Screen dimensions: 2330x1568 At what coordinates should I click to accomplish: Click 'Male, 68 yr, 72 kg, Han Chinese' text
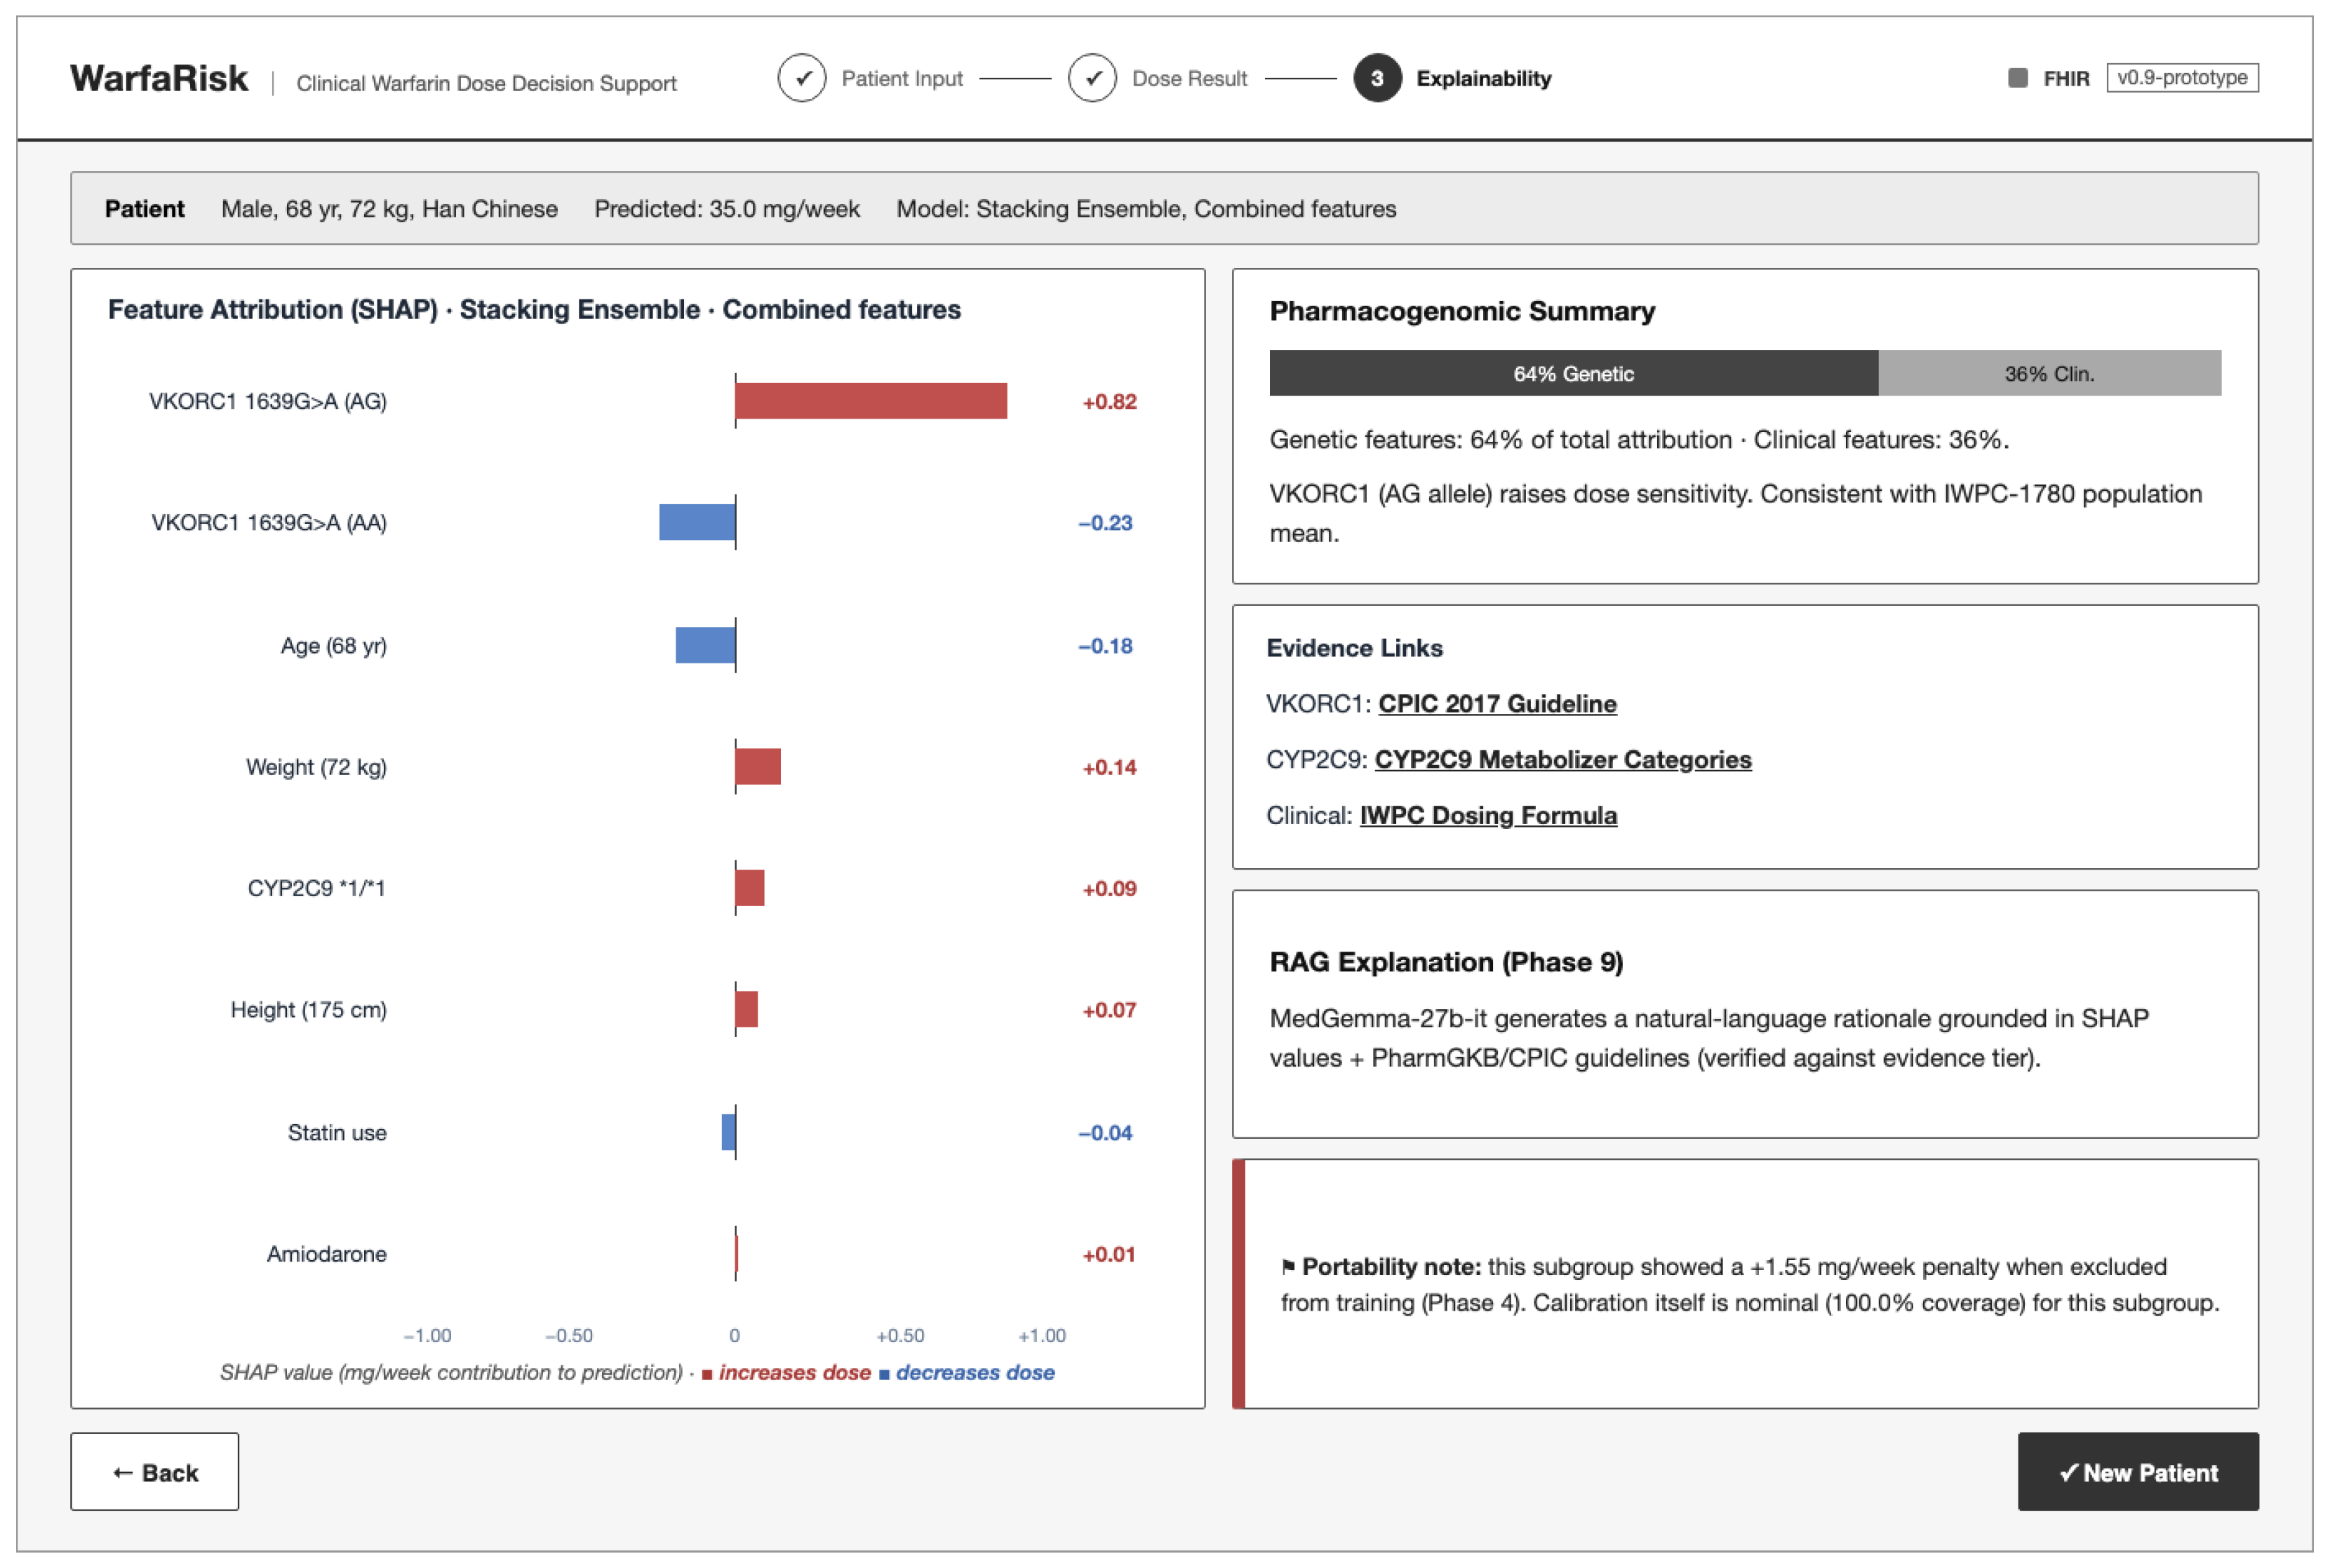click(x=389, y=209)
